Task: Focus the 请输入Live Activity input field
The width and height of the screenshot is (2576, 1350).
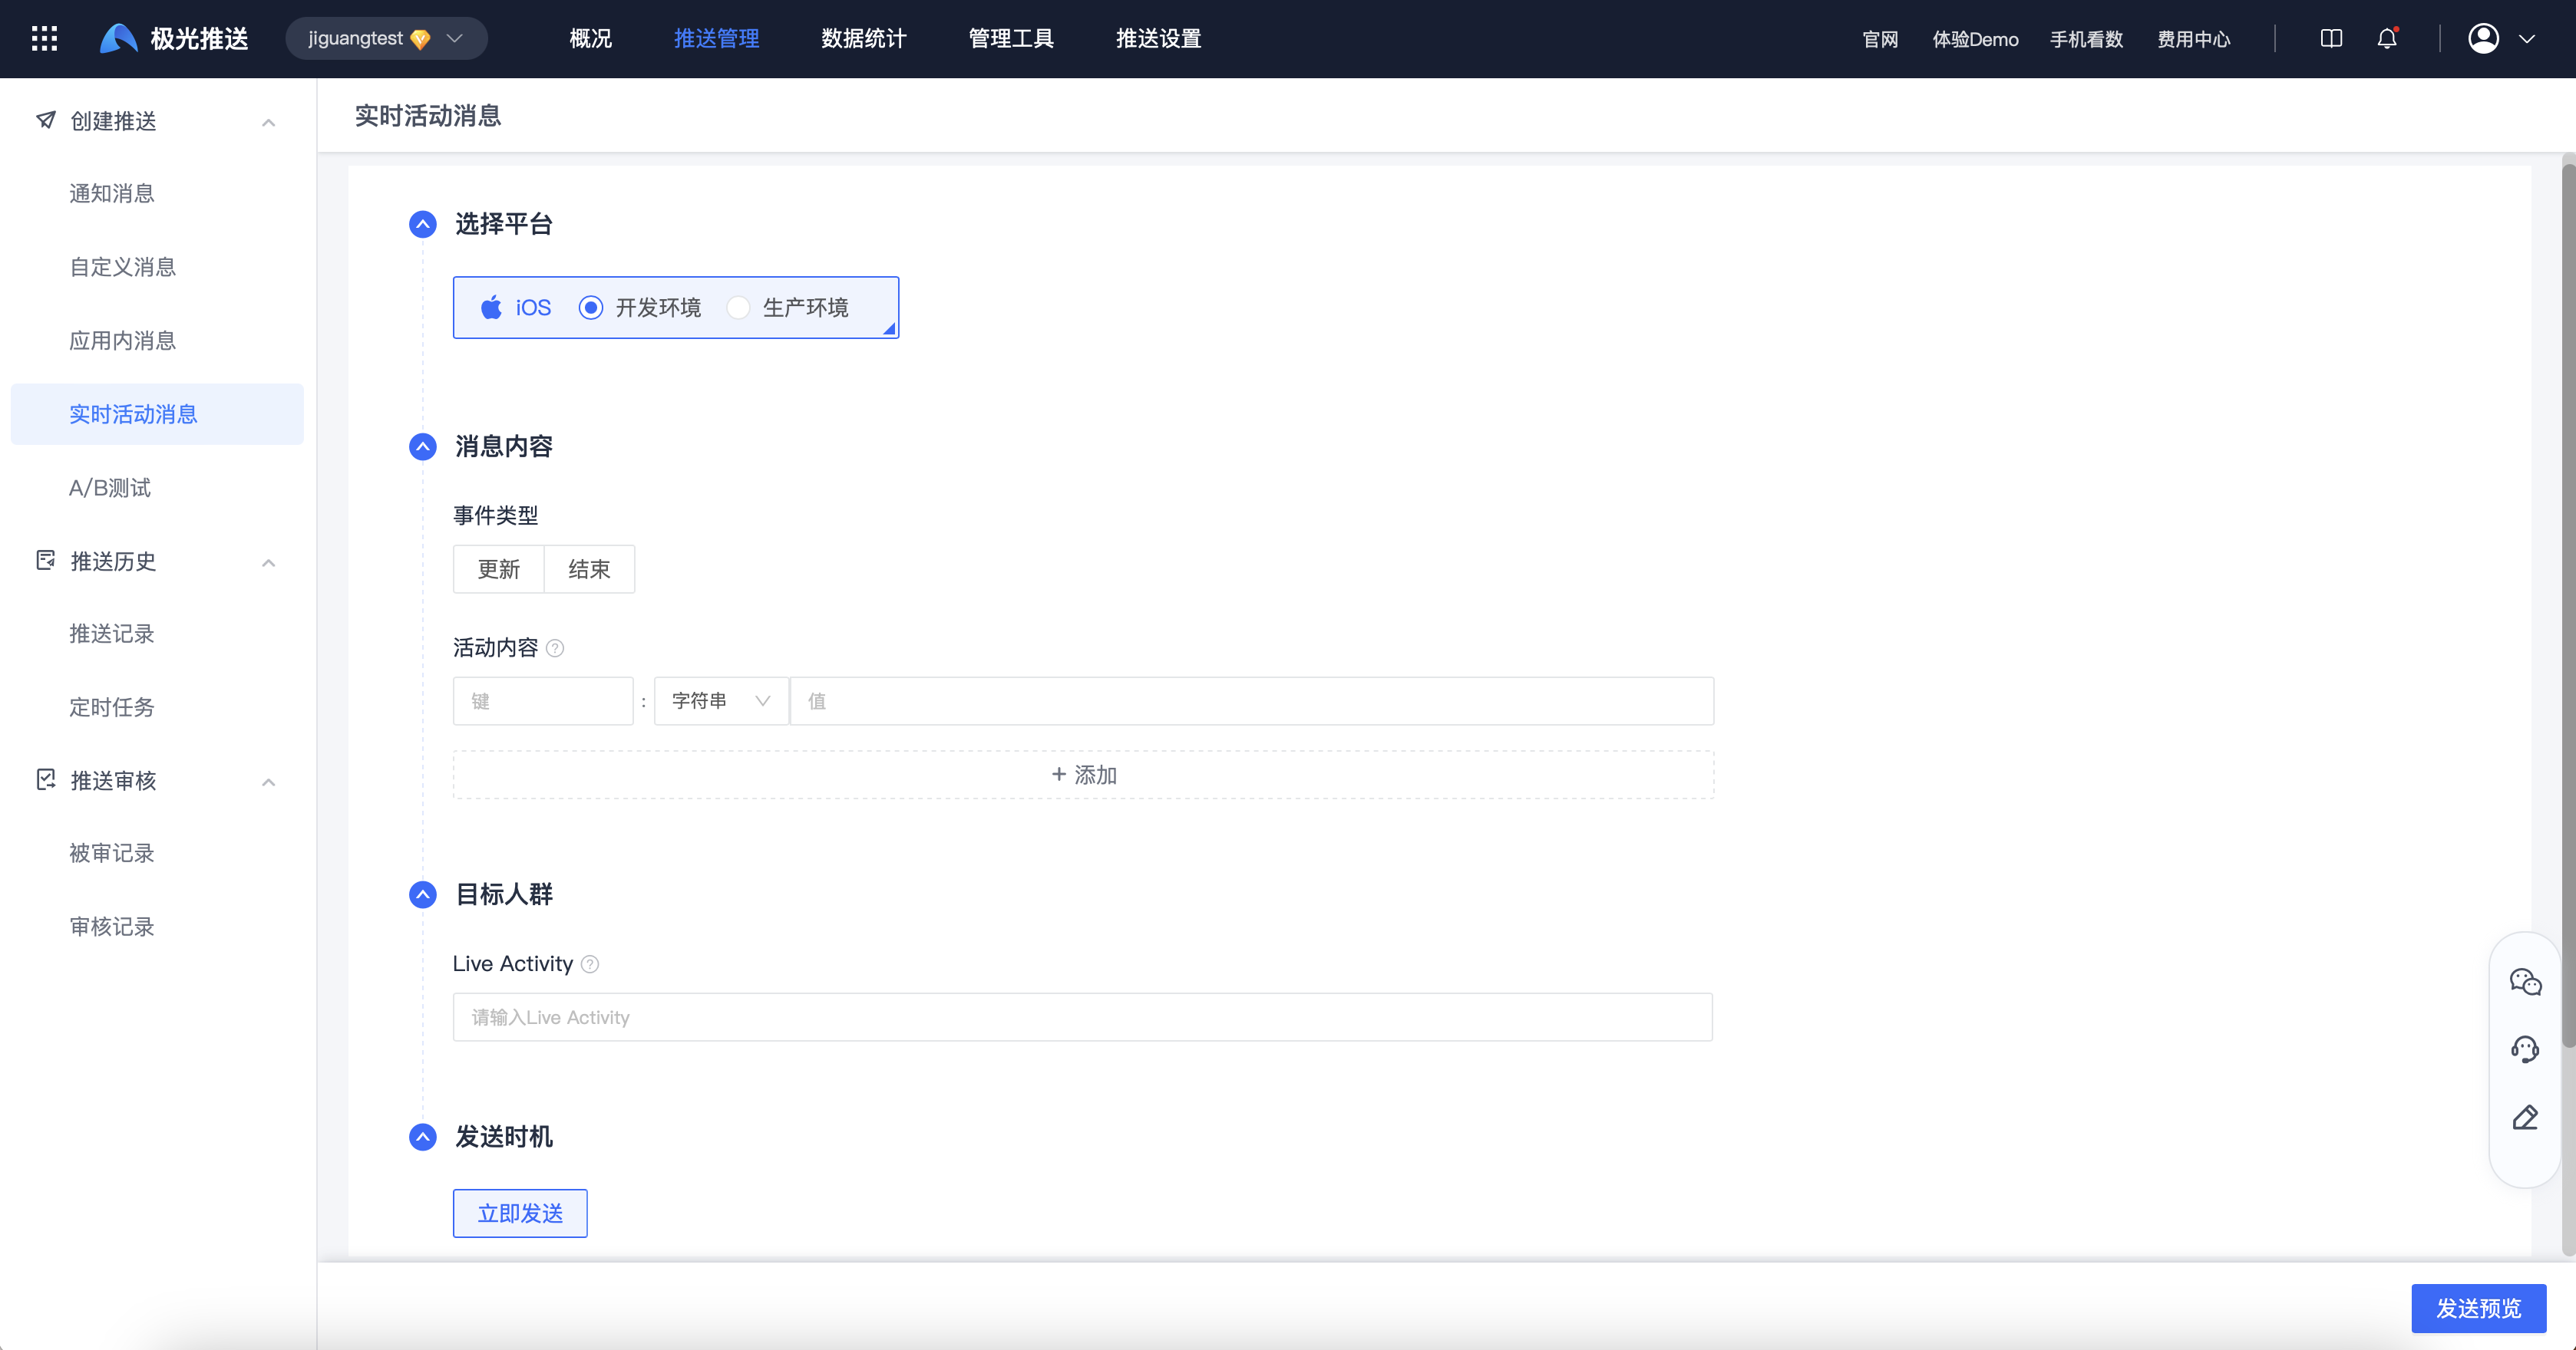Action: (1083, 1017)
